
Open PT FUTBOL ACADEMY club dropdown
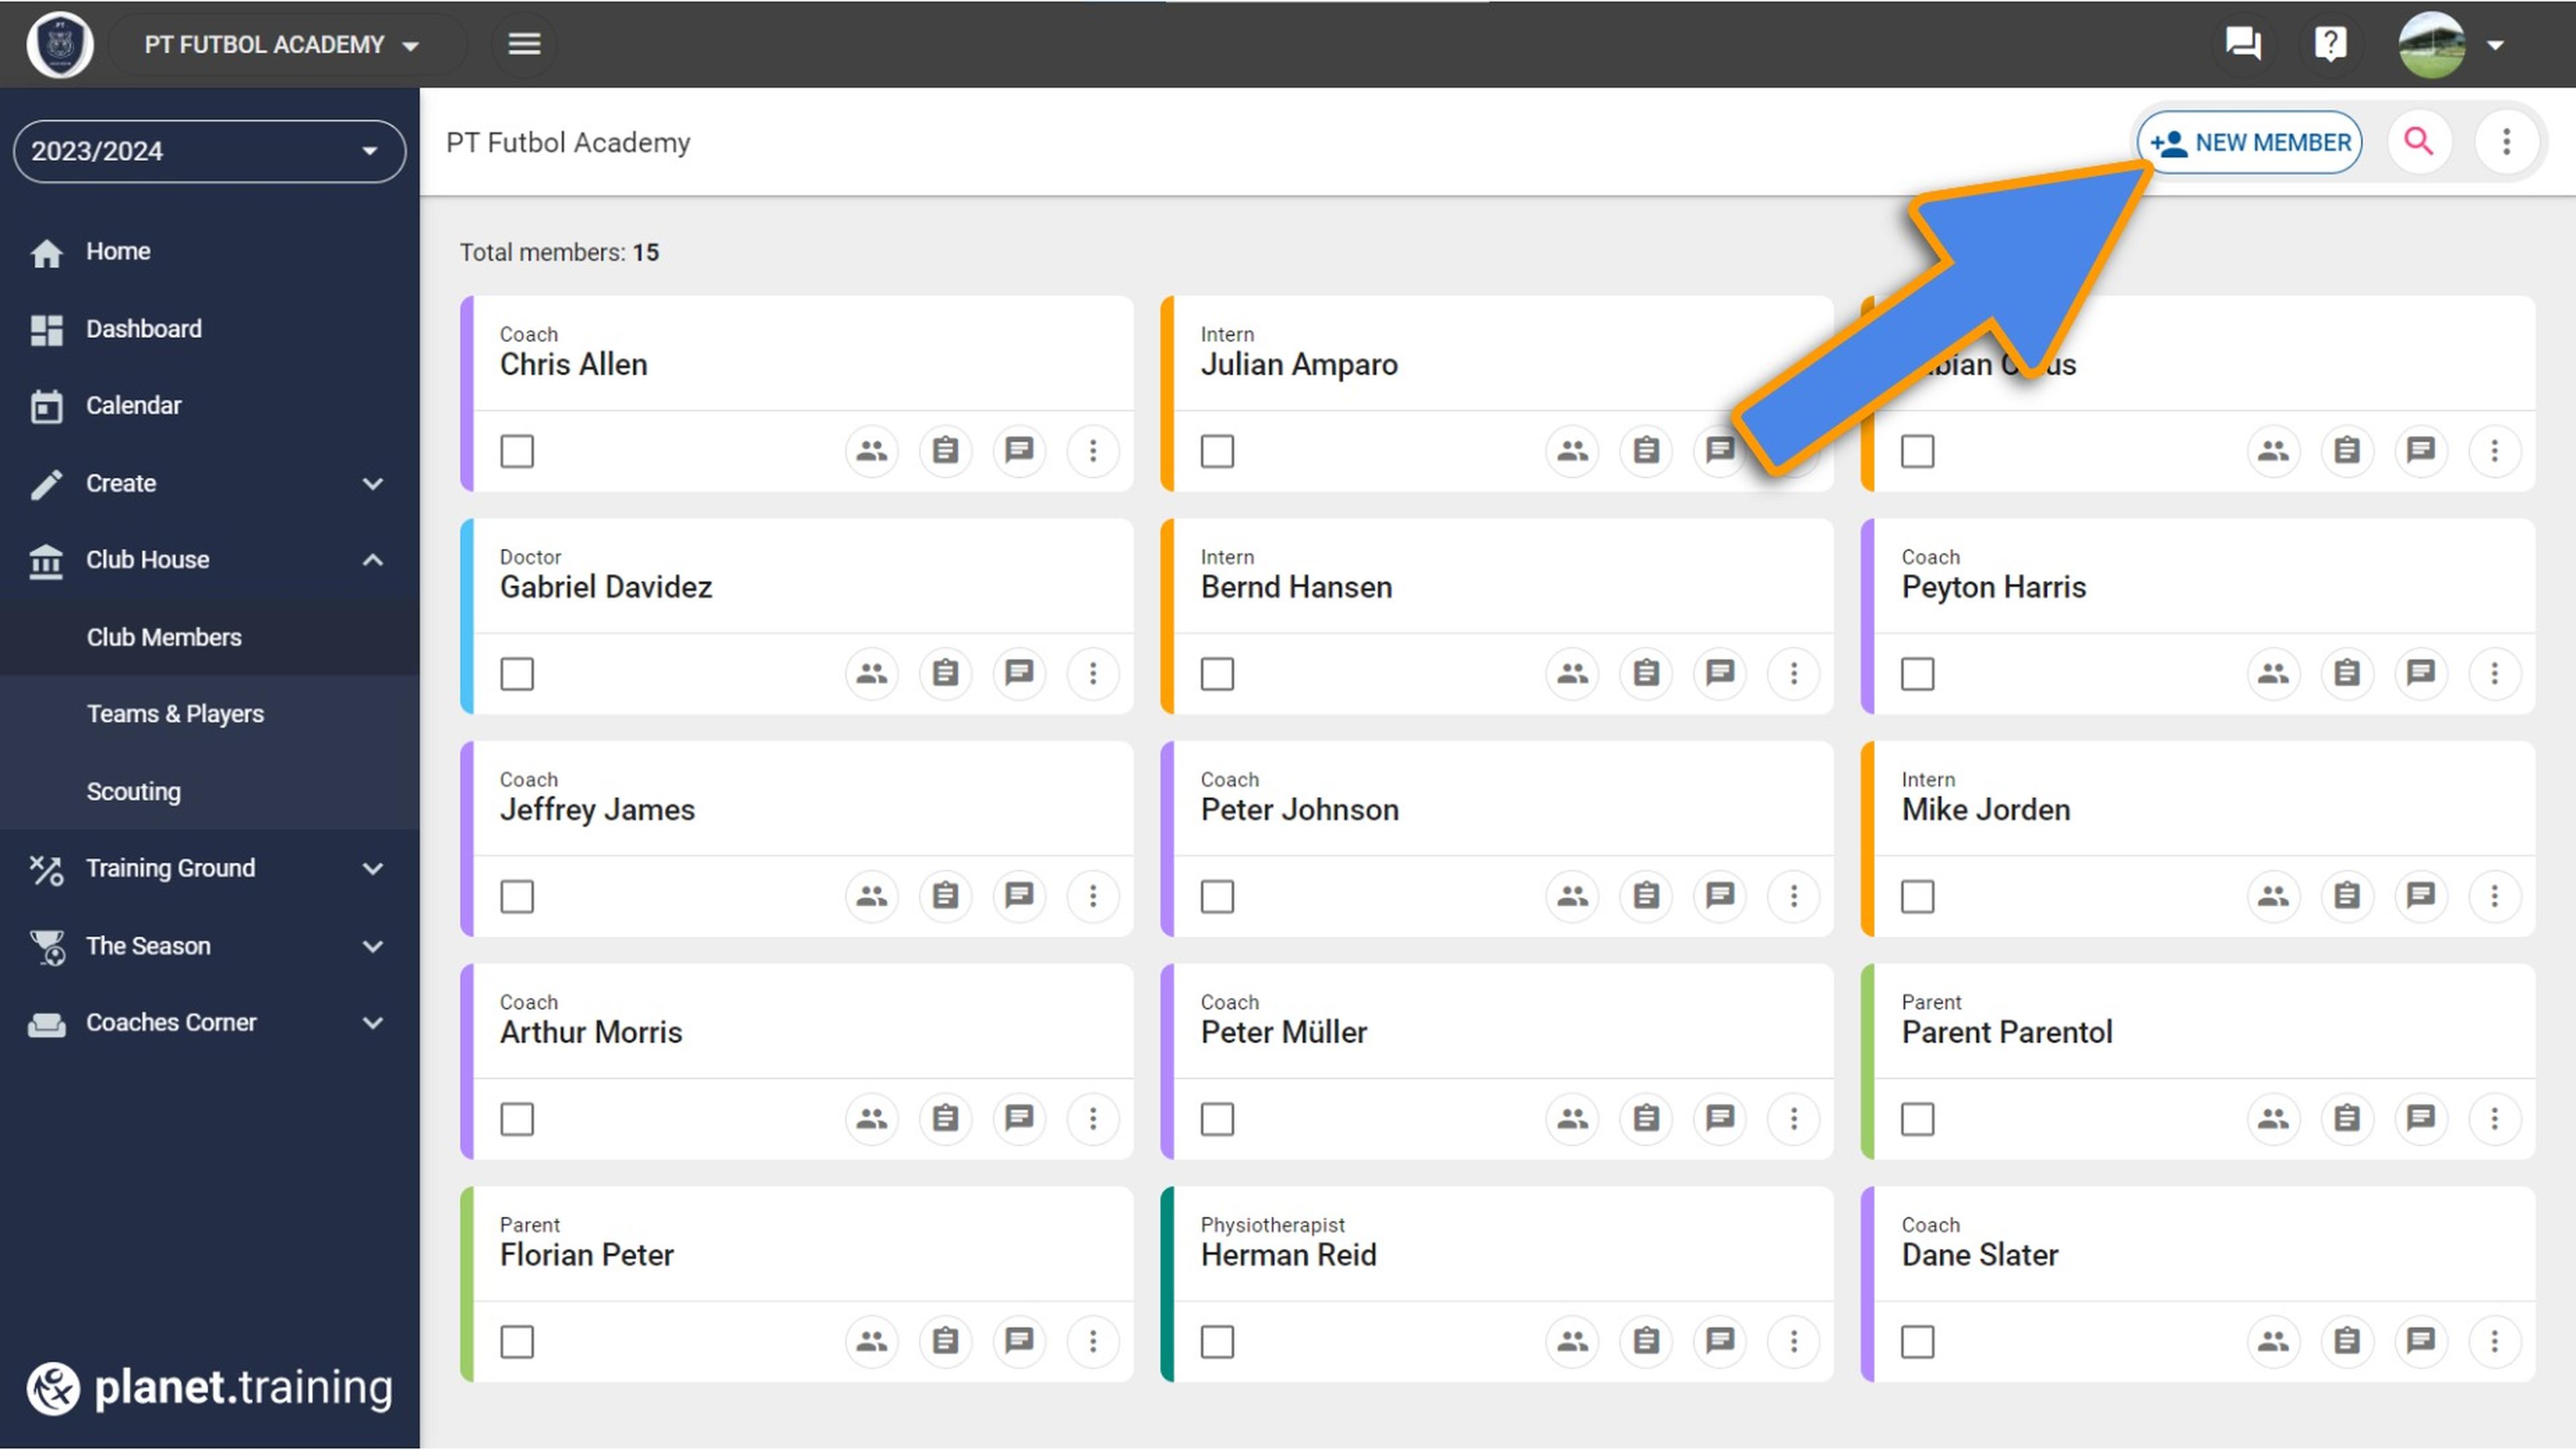281,45
